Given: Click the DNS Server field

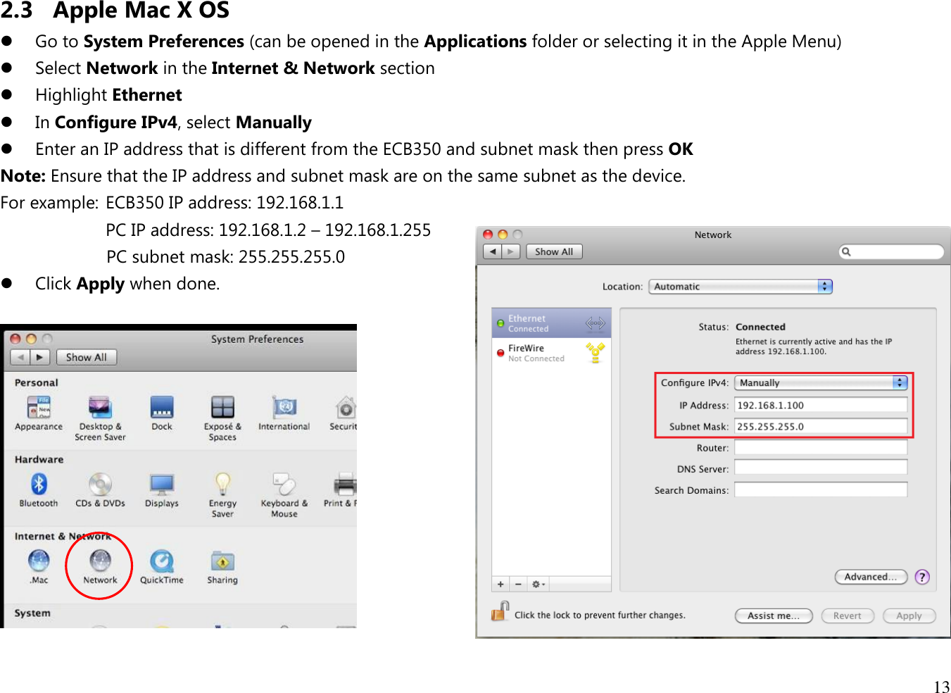Looking at the screenshot, I should (821, 468).
